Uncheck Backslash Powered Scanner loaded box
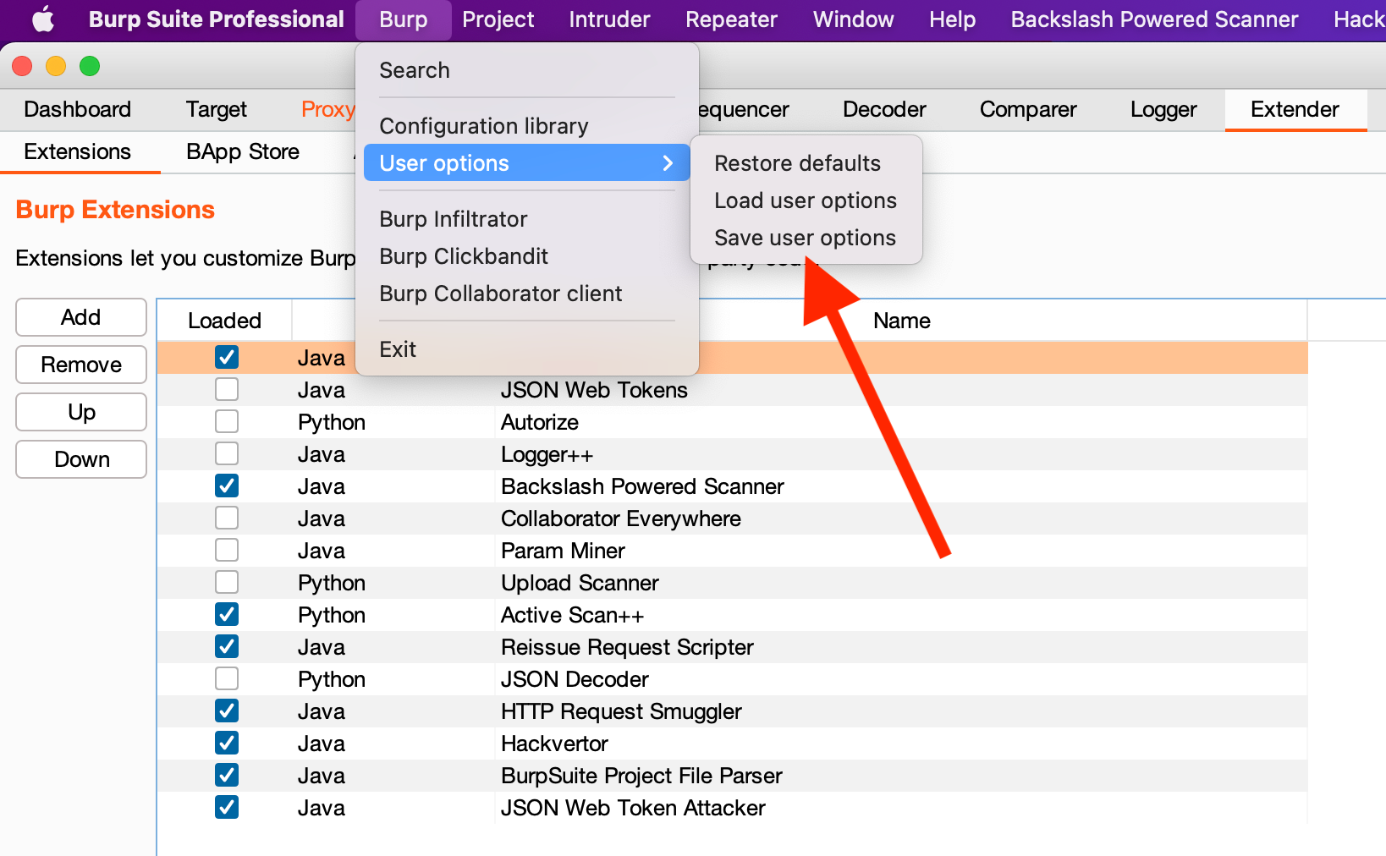1386x856 pixels. point(227,486)
